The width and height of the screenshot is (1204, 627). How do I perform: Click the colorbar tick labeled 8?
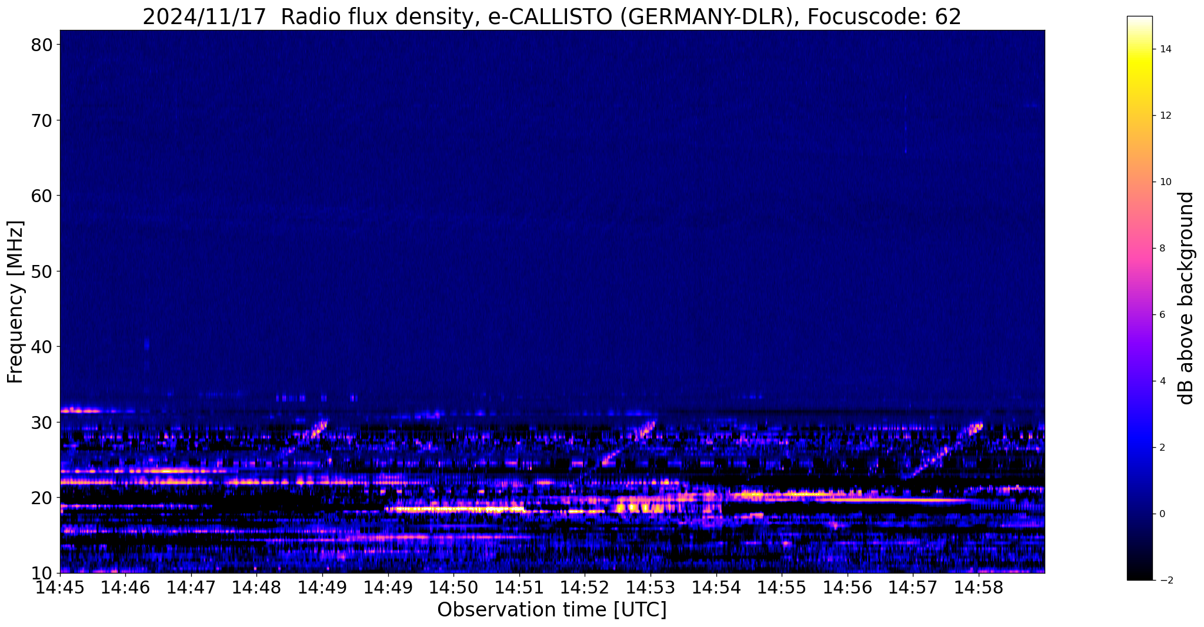coord(1163,249)
